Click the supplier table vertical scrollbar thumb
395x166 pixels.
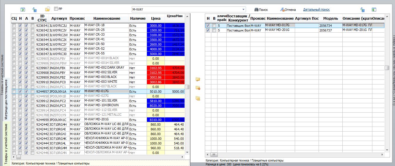coord(387,67)
